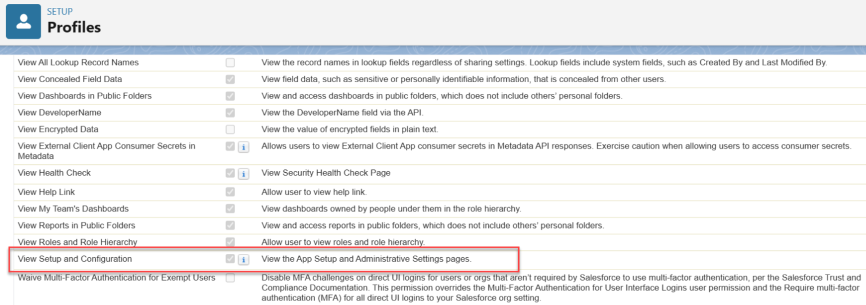Click description 'Allow user to view help link.'

pyautogui.click(x=314, y=192)
